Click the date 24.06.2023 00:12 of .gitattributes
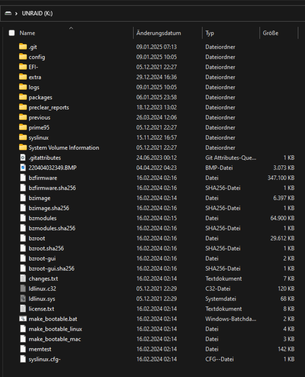305x377 pixels. point(156,157)
